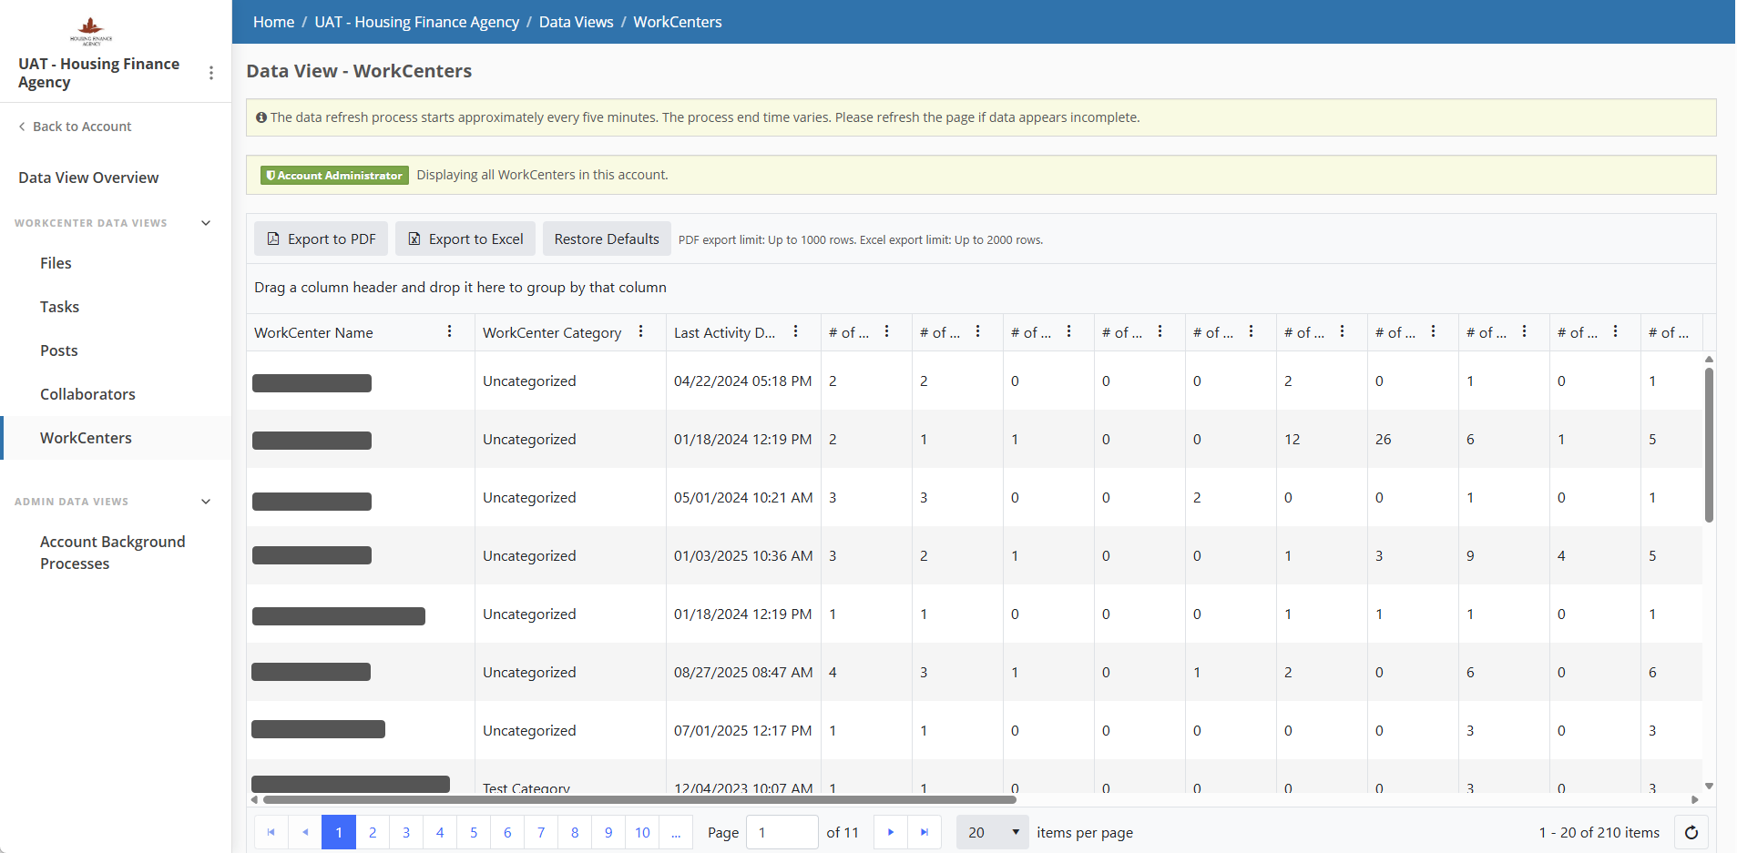1737x853 pixels.
Task: Go to page 9
Action: (608, 832)
